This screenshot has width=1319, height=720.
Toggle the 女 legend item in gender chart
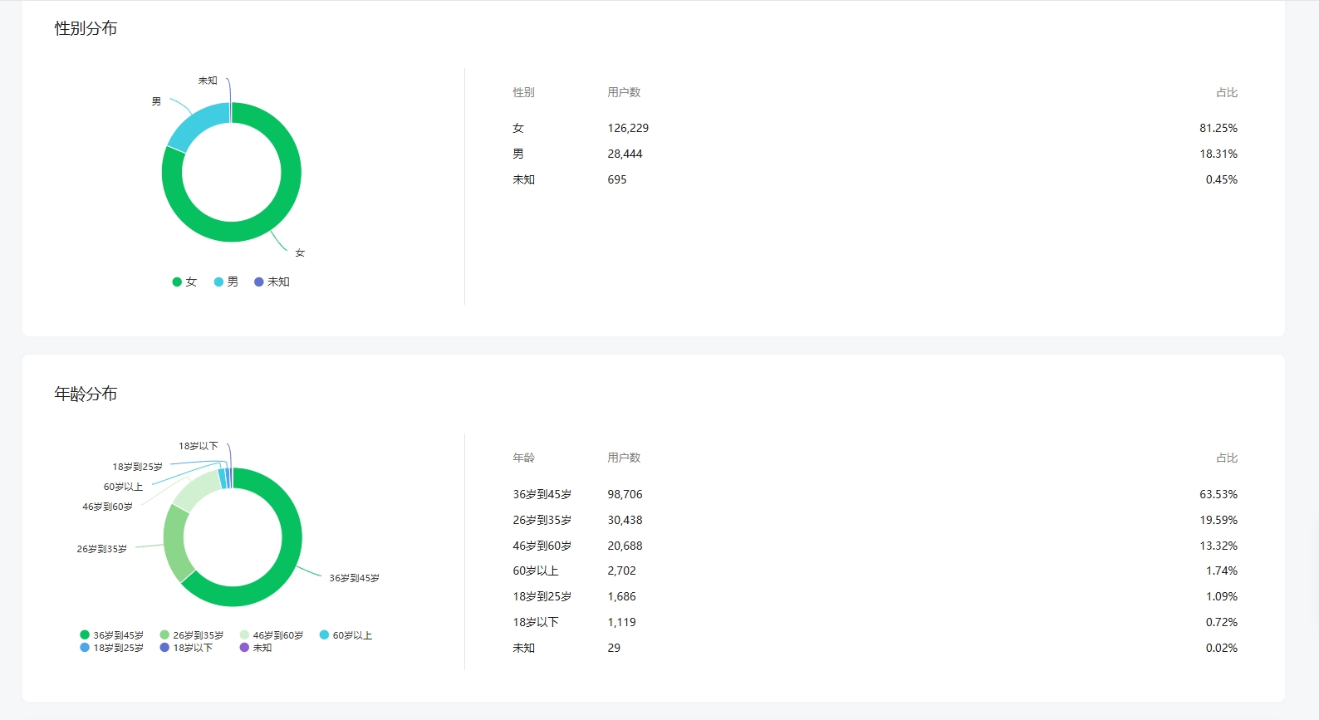184,282
